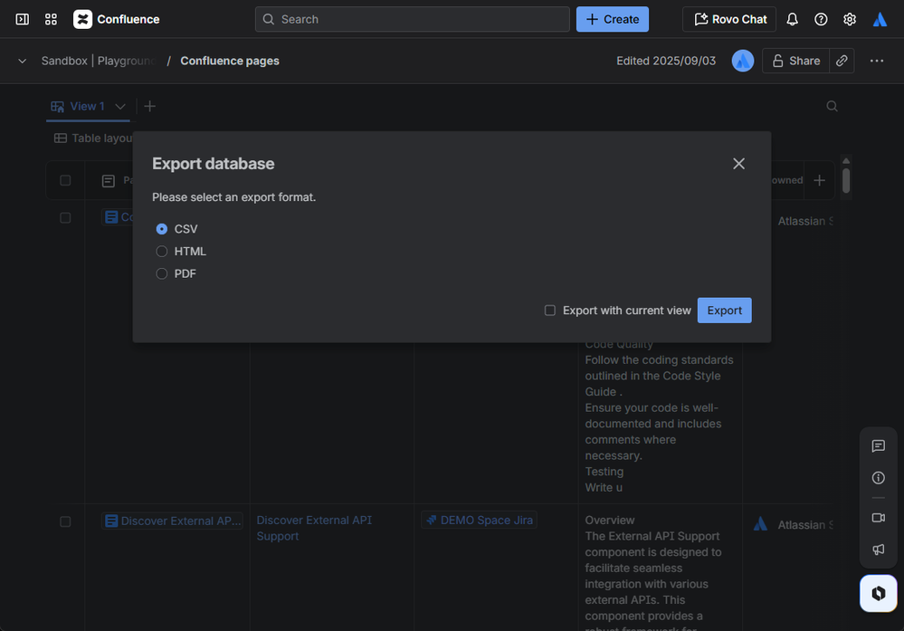Screen dimensions: 904x631
Task: Click the app switcher grid icon
Action: (51, 19)
